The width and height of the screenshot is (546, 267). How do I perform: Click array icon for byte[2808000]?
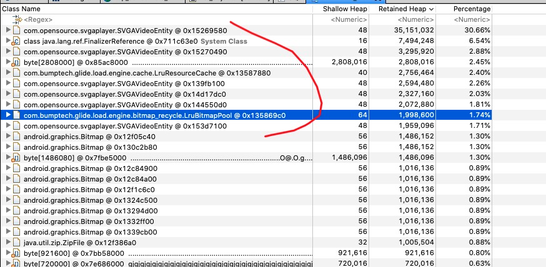click(x=17, y=62)
